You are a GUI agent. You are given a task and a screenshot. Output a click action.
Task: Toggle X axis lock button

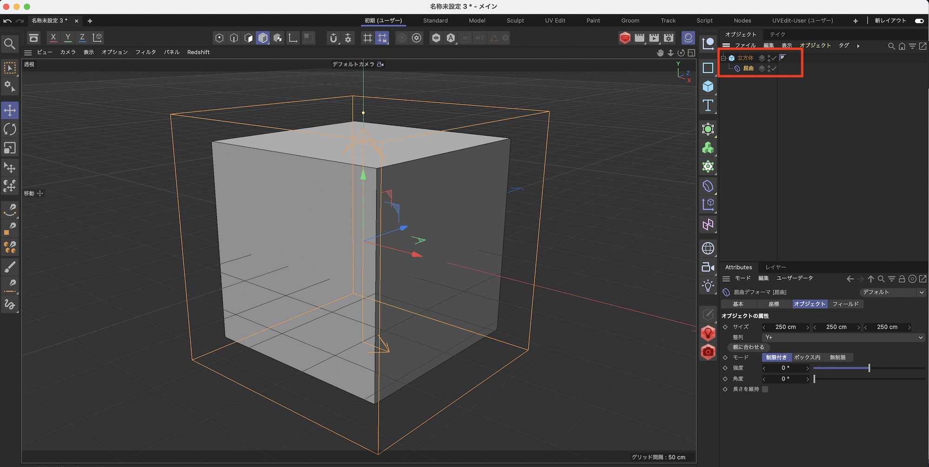click(x=53, y=38)
